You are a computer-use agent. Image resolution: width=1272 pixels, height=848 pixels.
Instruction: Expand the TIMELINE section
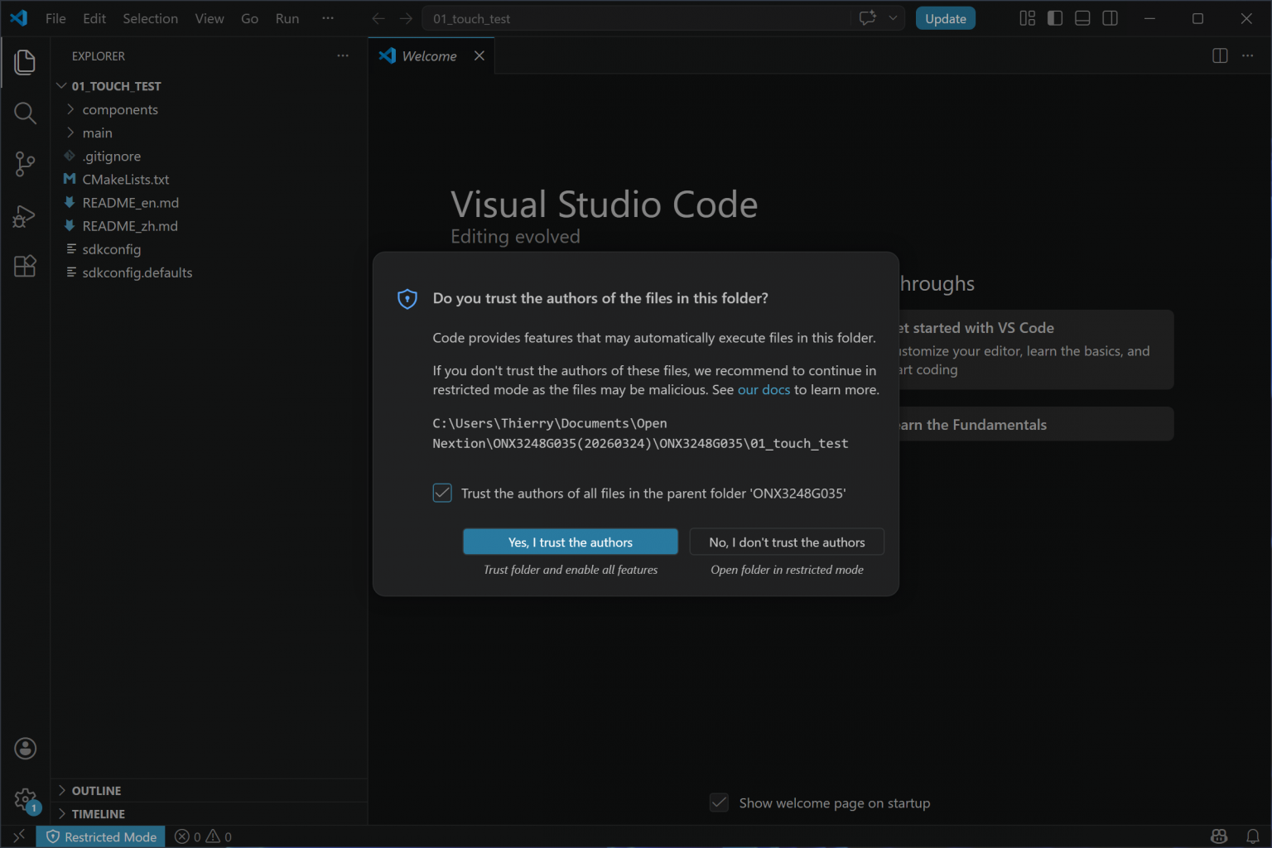coord(98,814)
